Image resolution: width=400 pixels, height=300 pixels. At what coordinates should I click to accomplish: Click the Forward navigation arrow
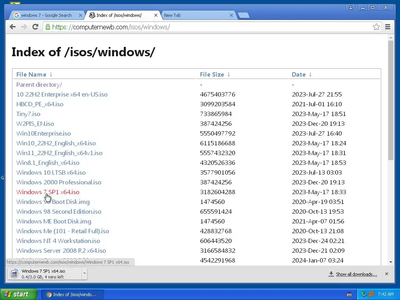pyautogui.click(x=24, y=27)
